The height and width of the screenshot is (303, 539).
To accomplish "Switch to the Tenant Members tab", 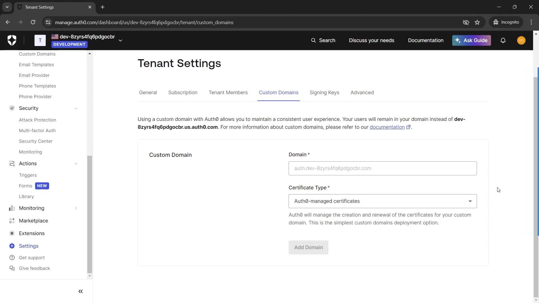I will point(228,93).
